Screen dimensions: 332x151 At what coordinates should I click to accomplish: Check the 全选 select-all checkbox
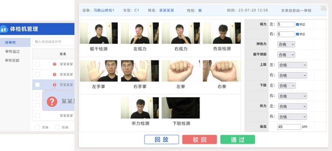pyautogui.click(x=38, y=127)
